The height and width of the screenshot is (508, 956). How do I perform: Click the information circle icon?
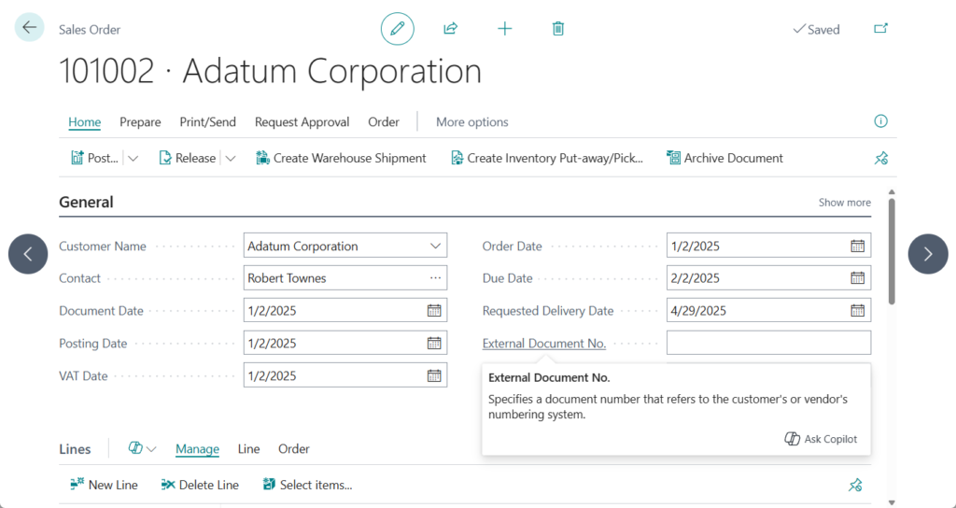click(x=880, y=121)
